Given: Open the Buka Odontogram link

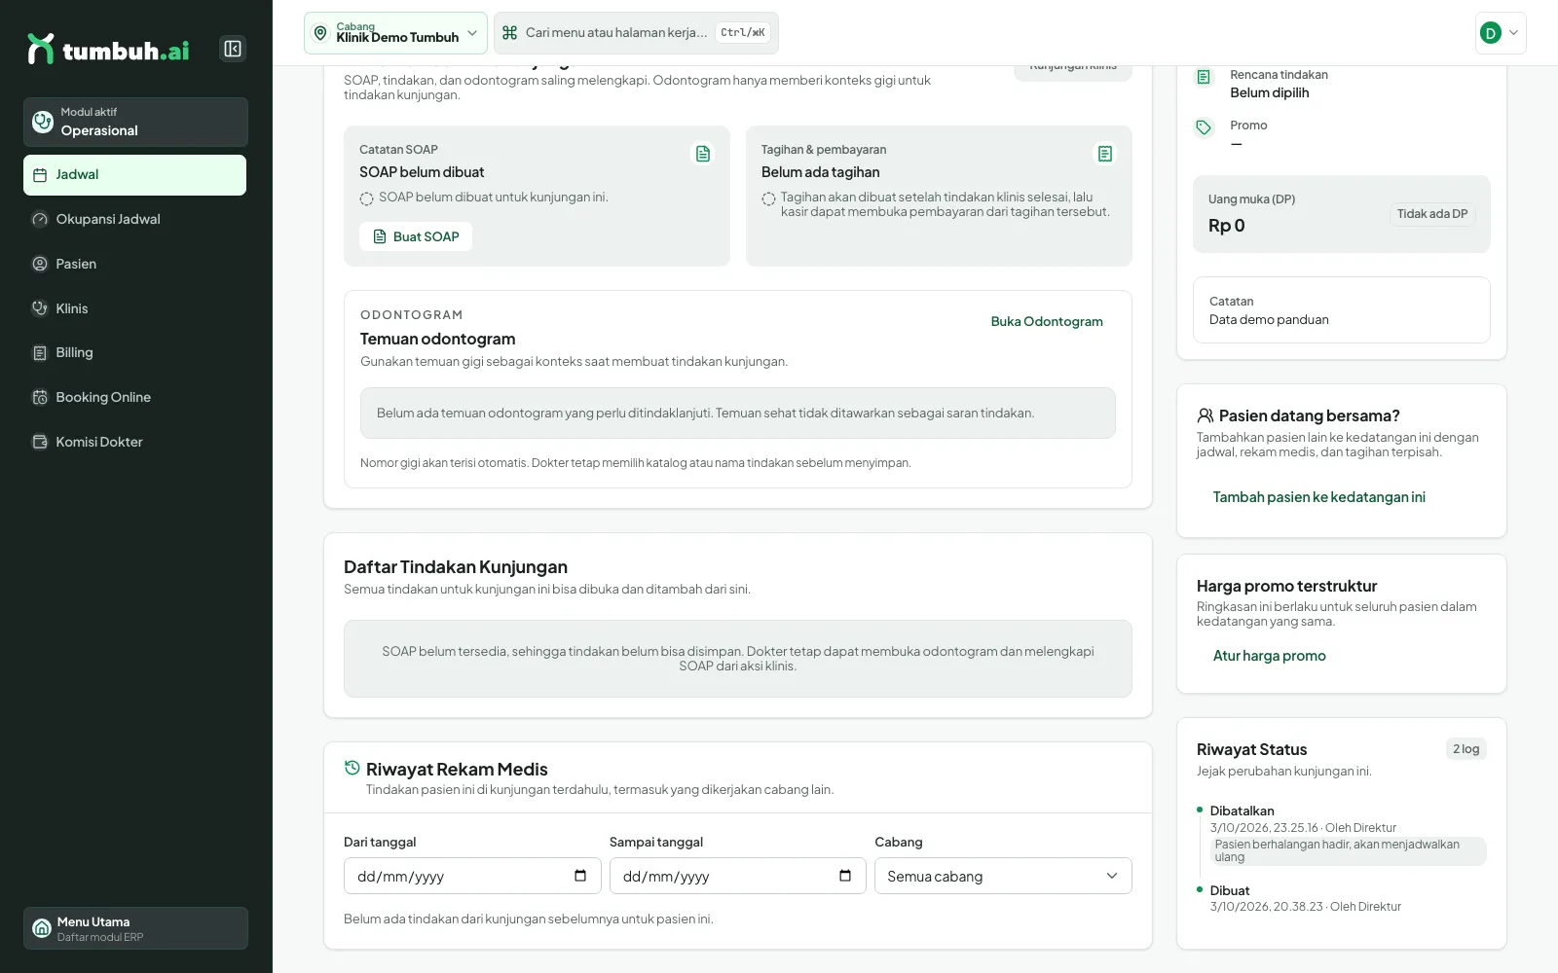Looking at the screenshot, I should [x=1047, y=321].
